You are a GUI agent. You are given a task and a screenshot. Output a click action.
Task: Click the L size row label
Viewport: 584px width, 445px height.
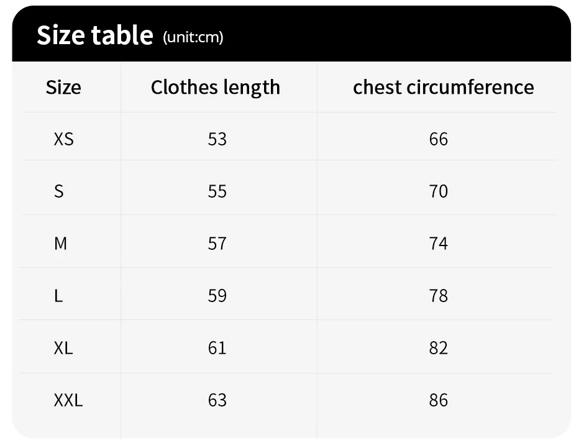[x=58, y=296]
